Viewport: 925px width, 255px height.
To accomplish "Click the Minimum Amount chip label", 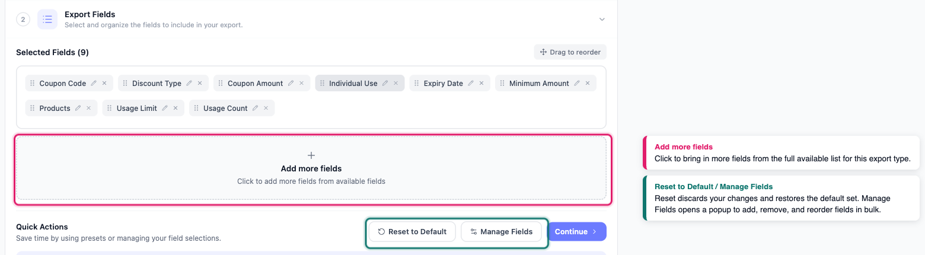I will coord(539,84).
